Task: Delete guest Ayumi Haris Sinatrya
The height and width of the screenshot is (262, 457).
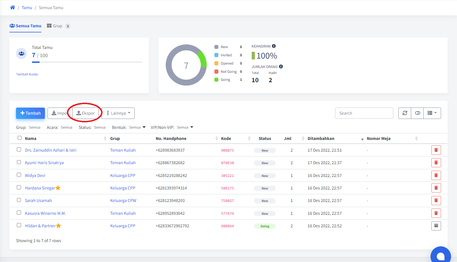Action: pos(436,163)
